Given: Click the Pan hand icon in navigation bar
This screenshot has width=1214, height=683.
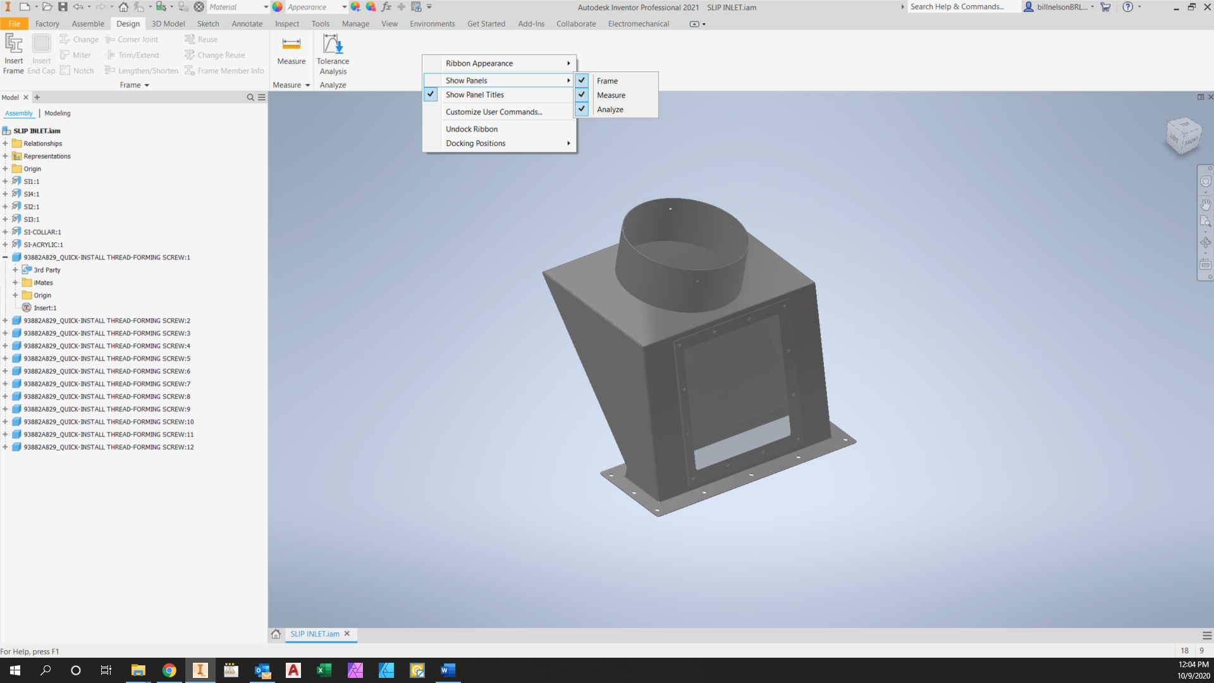Looking at the screenshot, I should point(1205,204).
